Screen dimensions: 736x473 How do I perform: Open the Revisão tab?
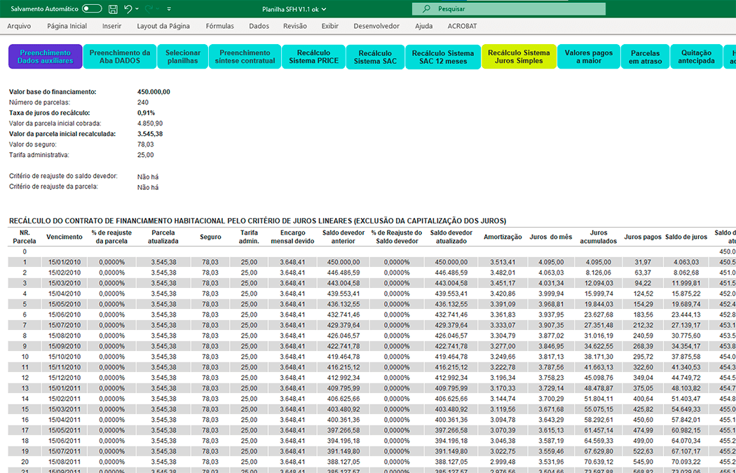coord(295,27)
